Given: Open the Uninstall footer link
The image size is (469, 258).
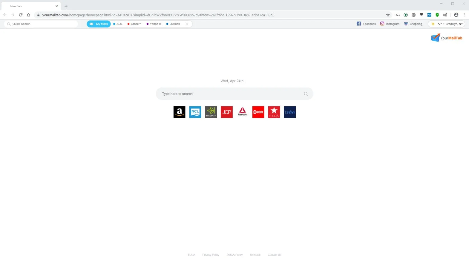Looking at the screenshot, I should tap(255, 255).
